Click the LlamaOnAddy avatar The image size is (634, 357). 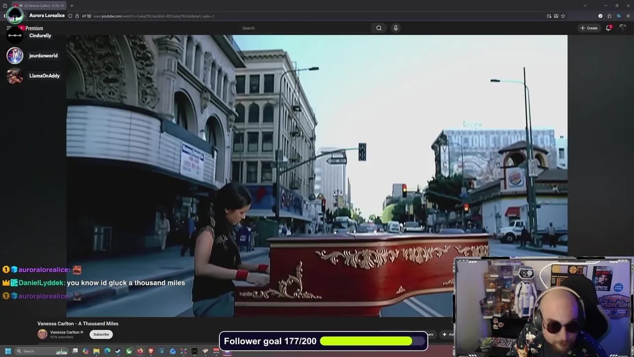(15, 76)
